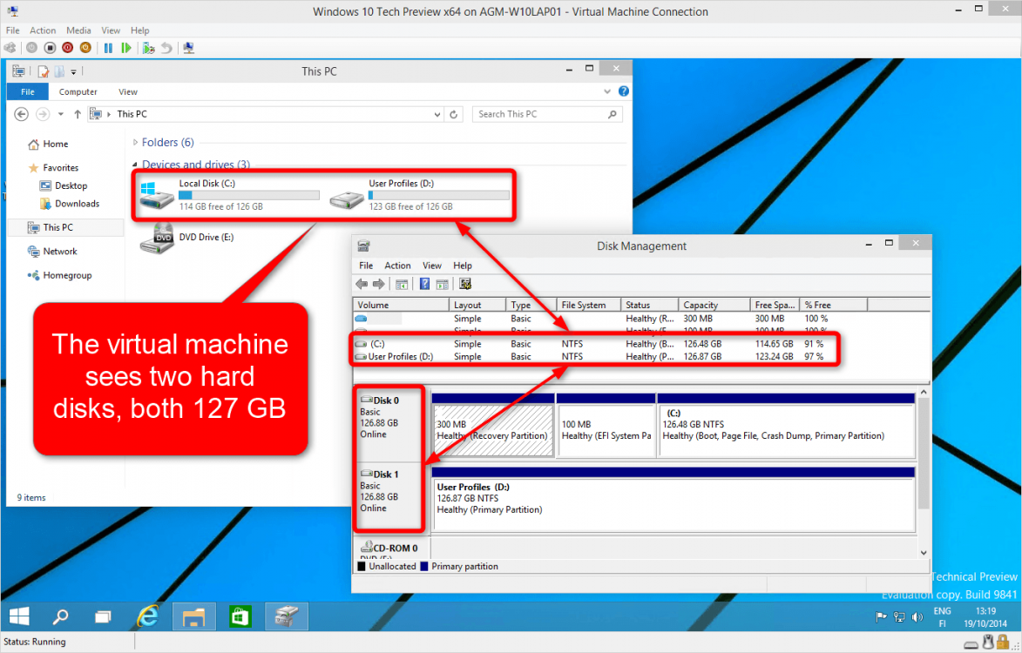The height and width of the screenshot is (653, 1022).
Task: Save VM state with the orange power icon
Action: pyautogui.click(x=85, y=48)
